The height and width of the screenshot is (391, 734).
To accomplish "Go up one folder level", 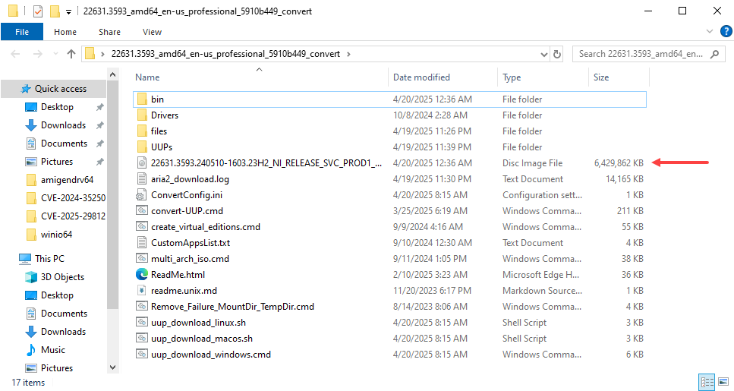I will coord(71,54).
